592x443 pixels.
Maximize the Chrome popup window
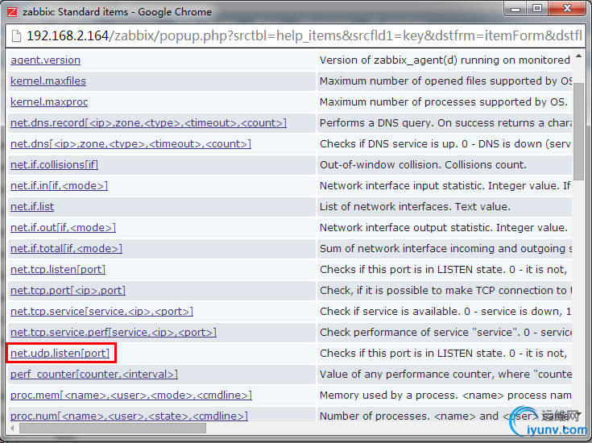point(537,9)
